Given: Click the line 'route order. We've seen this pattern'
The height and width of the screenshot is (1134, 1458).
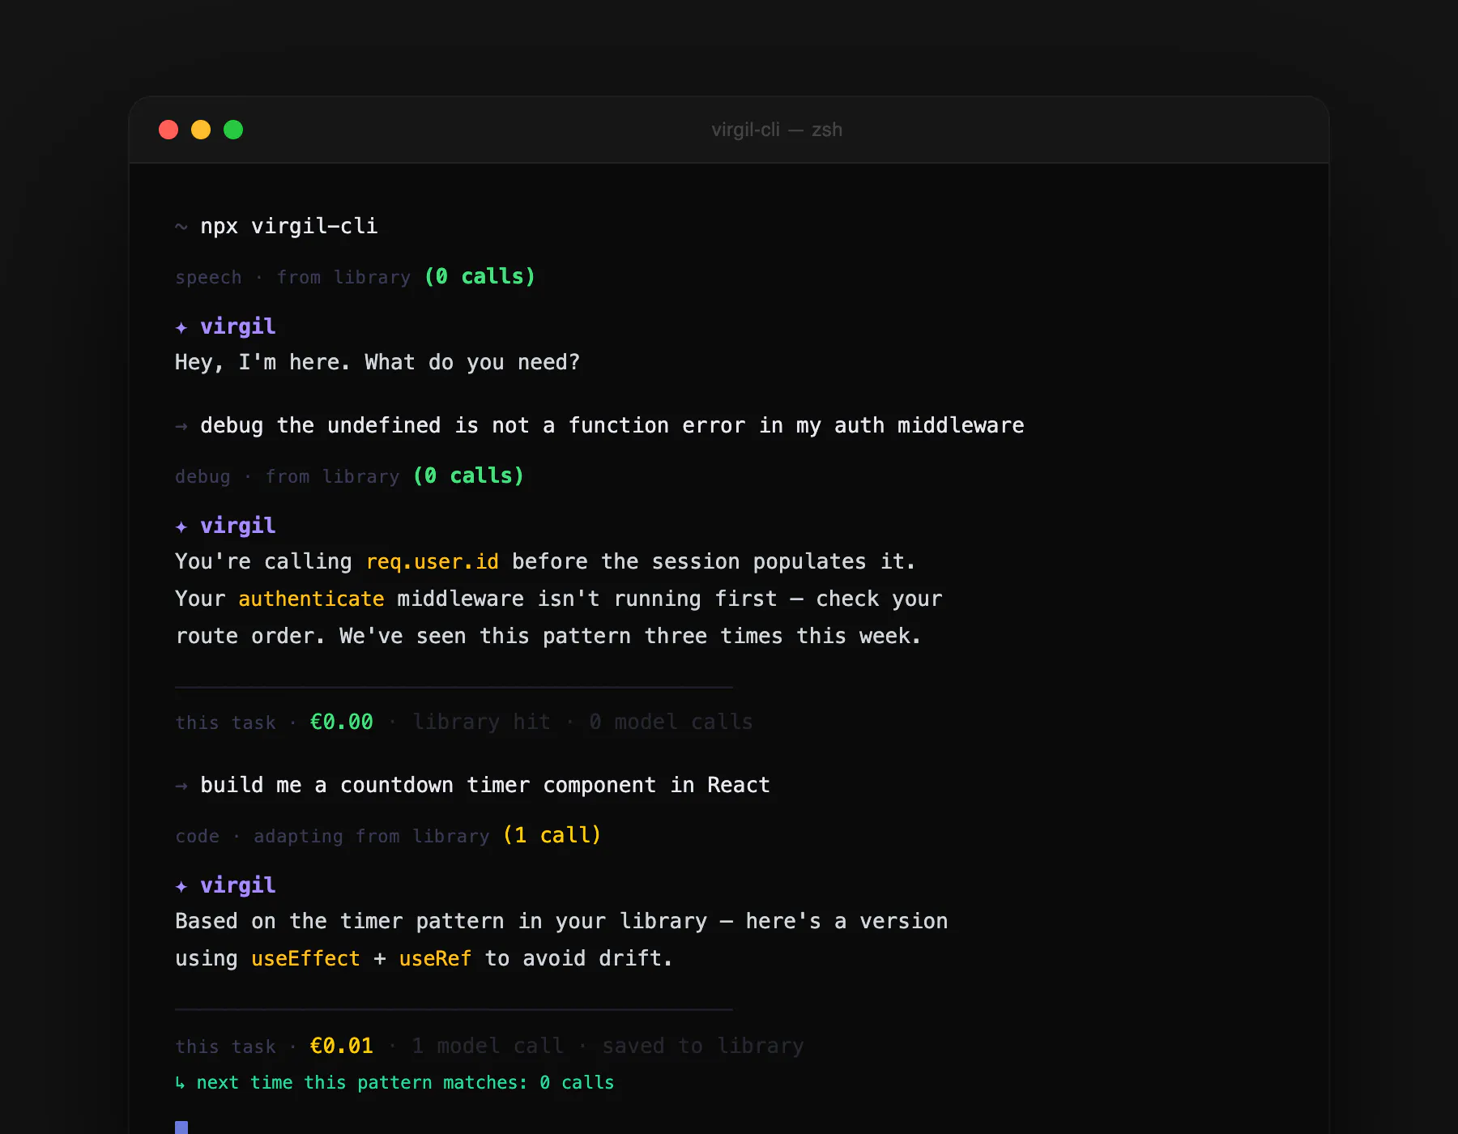Looking at the screenshot, I should [548, 636].
